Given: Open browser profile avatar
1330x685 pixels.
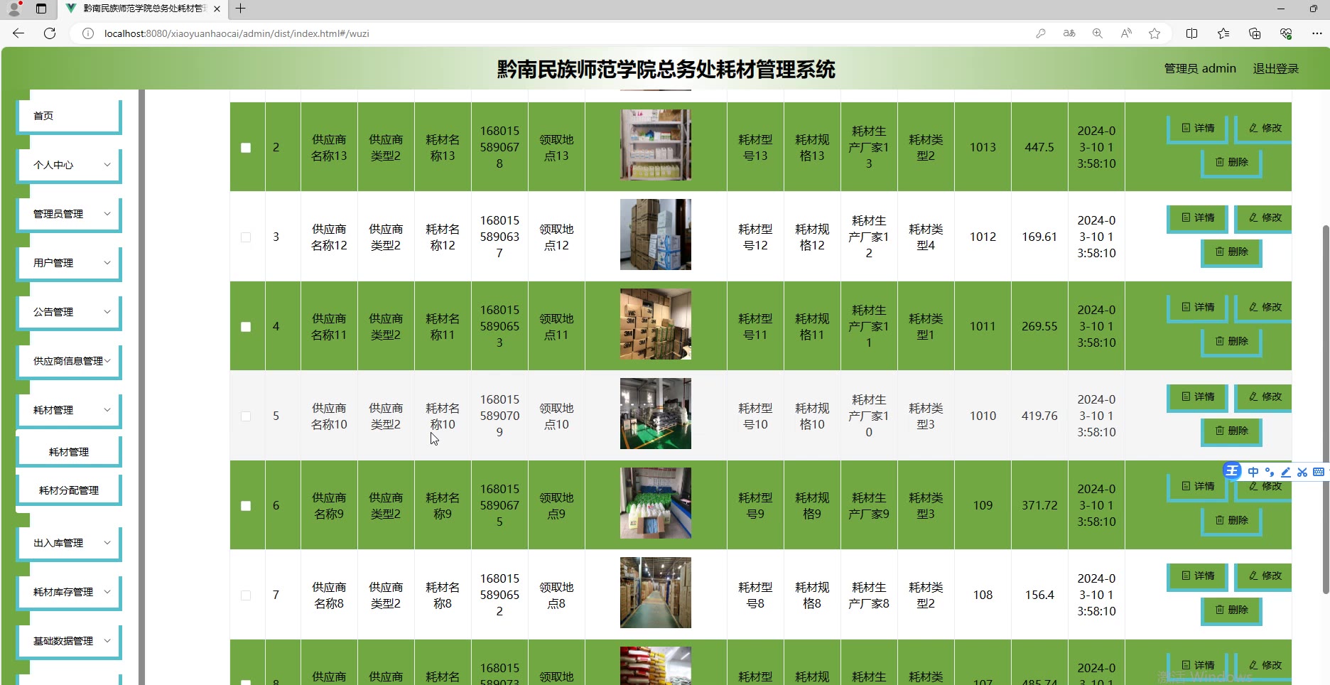Looking at the screenshot, I should (x=14, y=9).
